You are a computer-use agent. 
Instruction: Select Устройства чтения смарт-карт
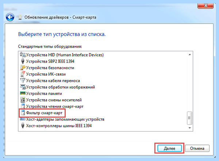pos(55,106)
